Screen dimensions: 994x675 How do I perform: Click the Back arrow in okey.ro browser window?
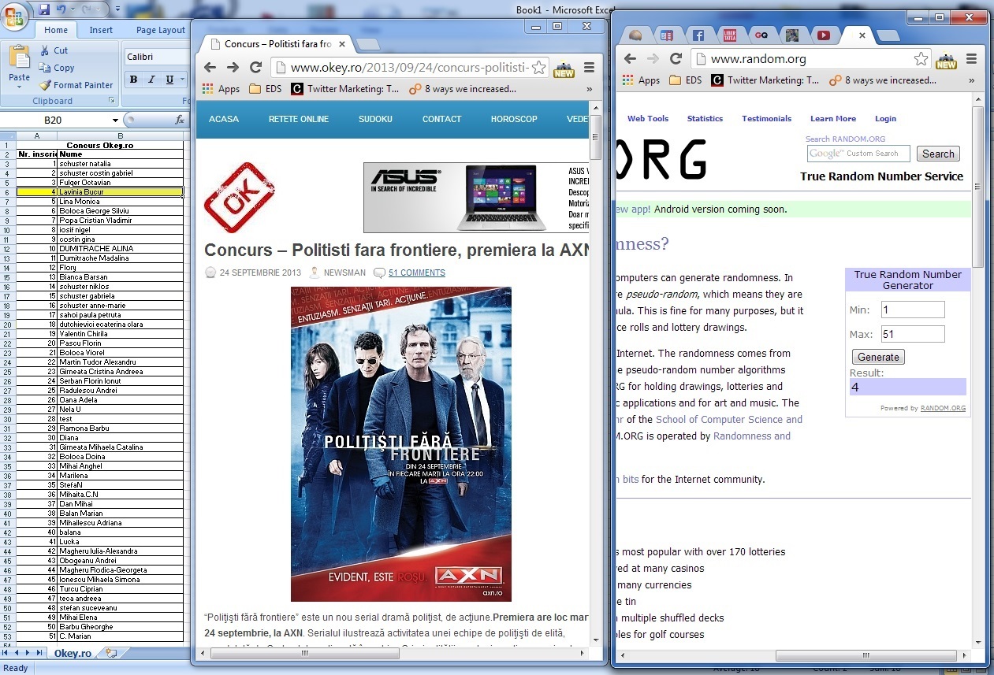pyautogui.click(x=210, y=67)
